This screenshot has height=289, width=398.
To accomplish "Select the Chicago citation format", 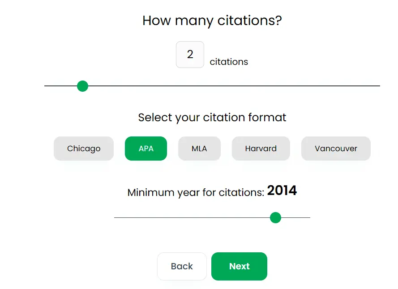I will click(84, 149).
